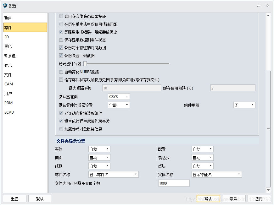
Task: Open the 用户 settings category
Action: coord(25,94)
